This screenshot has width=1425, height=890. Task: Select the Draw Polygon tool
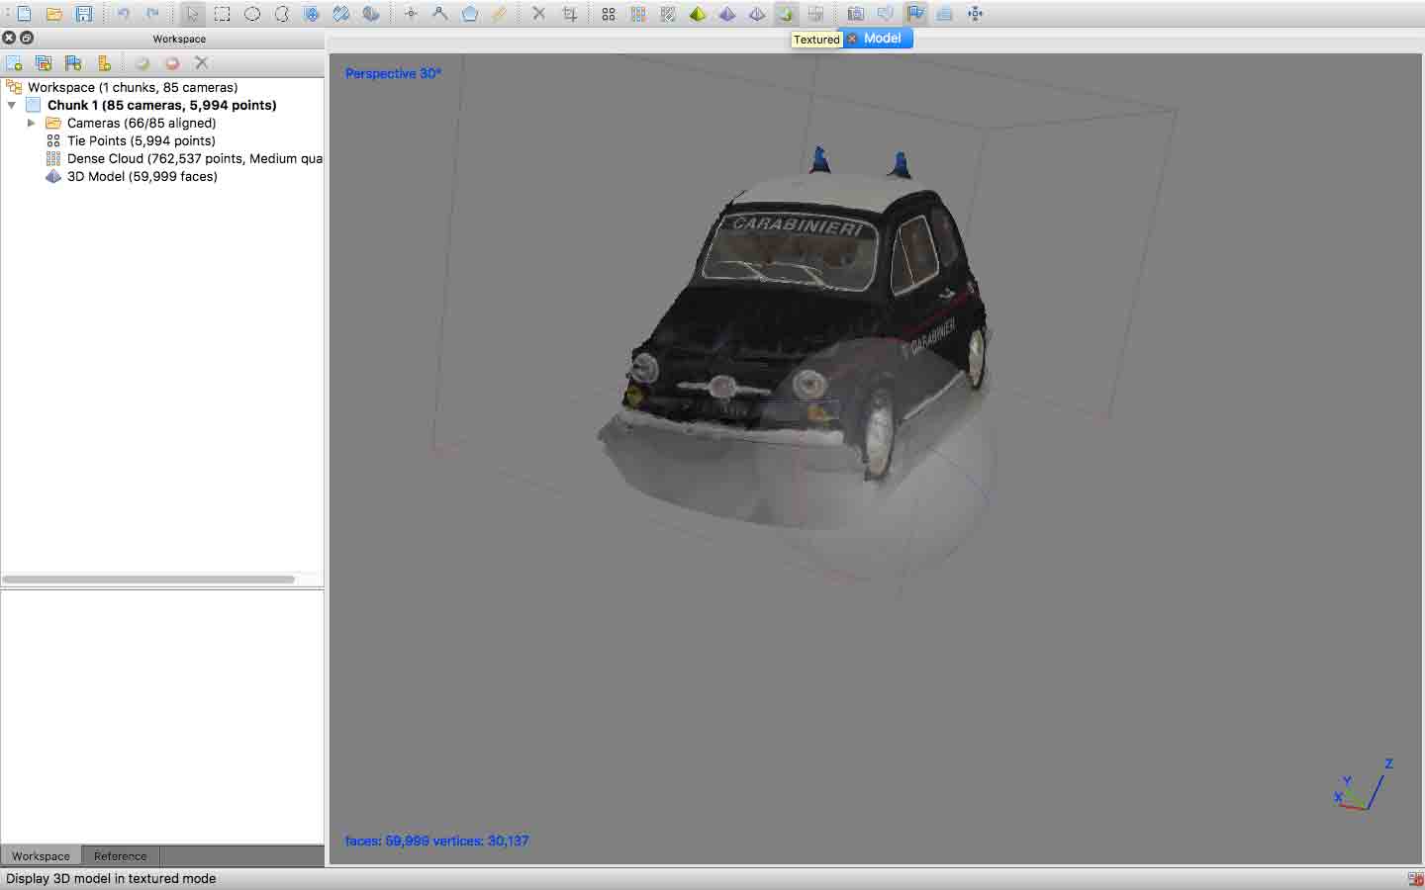coord(470,14)
